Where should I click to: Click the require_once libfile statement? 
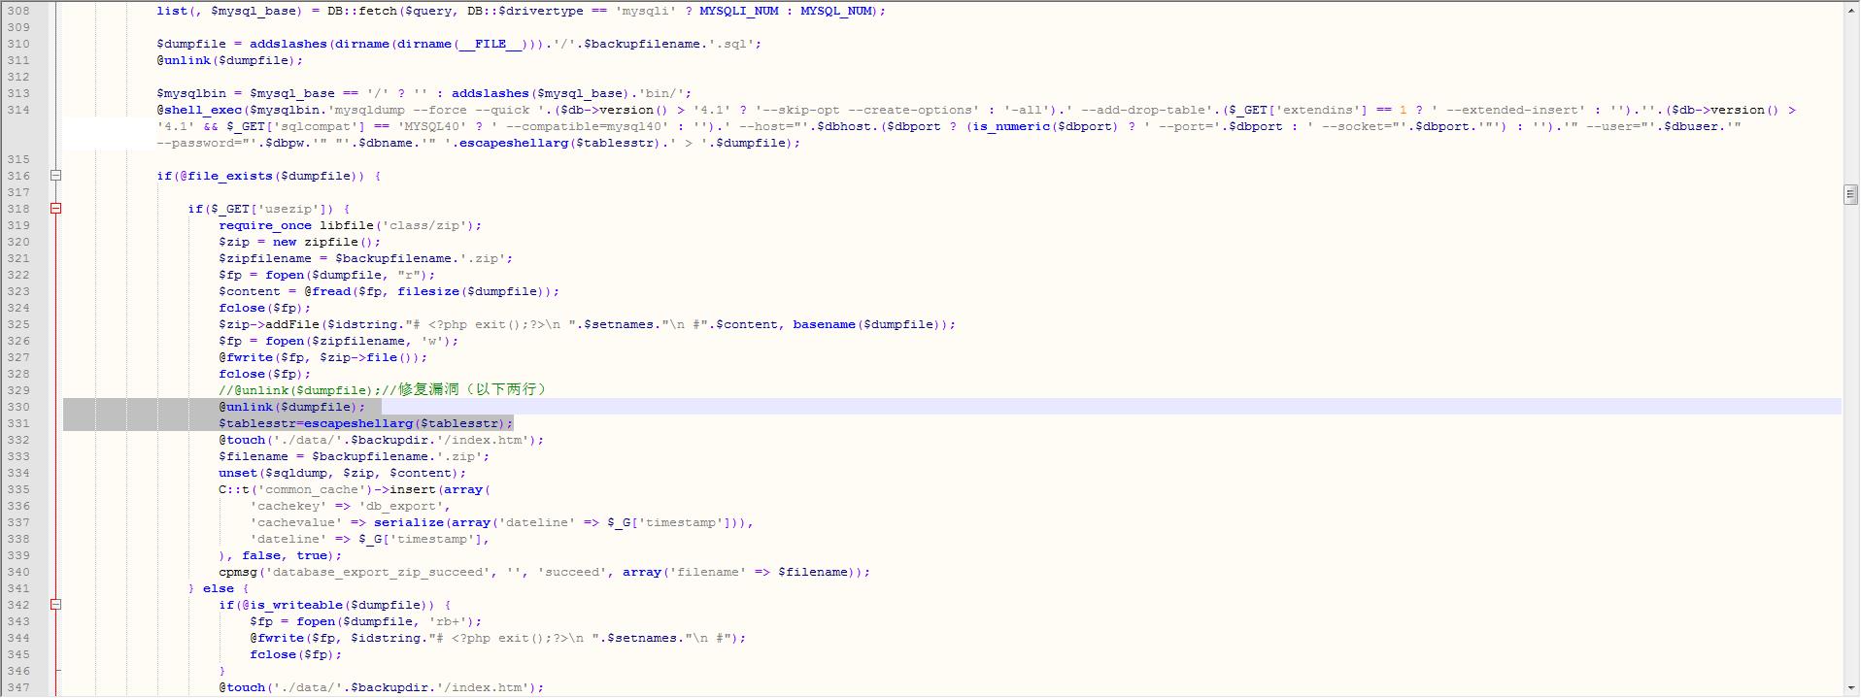pos(350,225)
